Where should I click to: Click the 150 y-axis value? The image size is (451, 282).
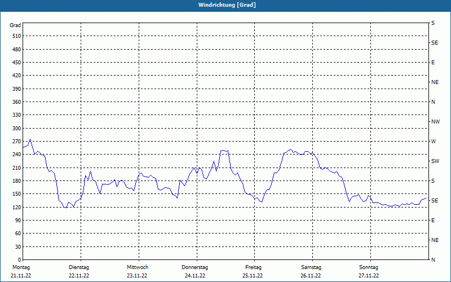click(x=17, y=194)
